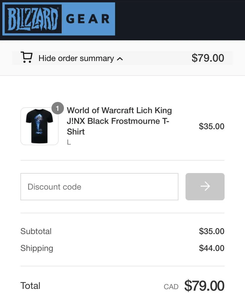This screenshot has width=245, height=304.
Task: Click the Frostmourne T-Shirt thumbnail image
Action: coord(39,126)
